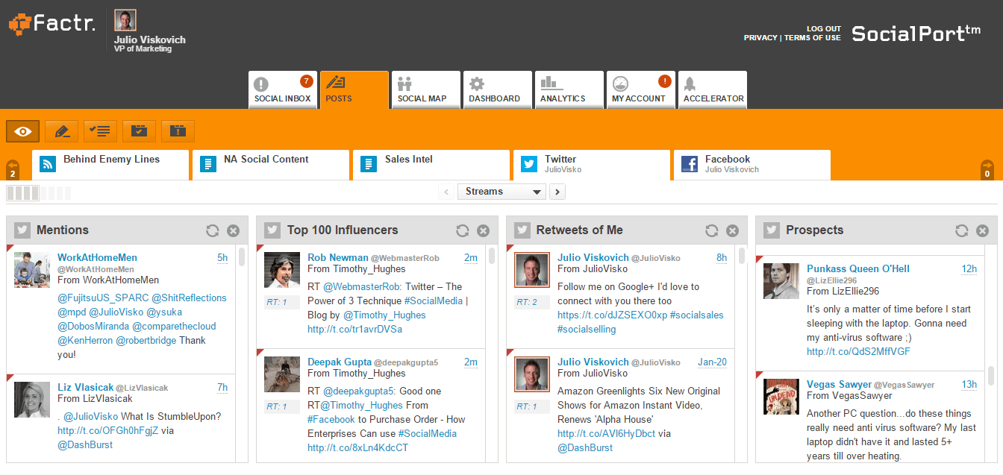This screenshot has width=1003, height=475.
Task: Click the @DashBurst mention in Liz Vlasicak post
Action: coord(85,444)
